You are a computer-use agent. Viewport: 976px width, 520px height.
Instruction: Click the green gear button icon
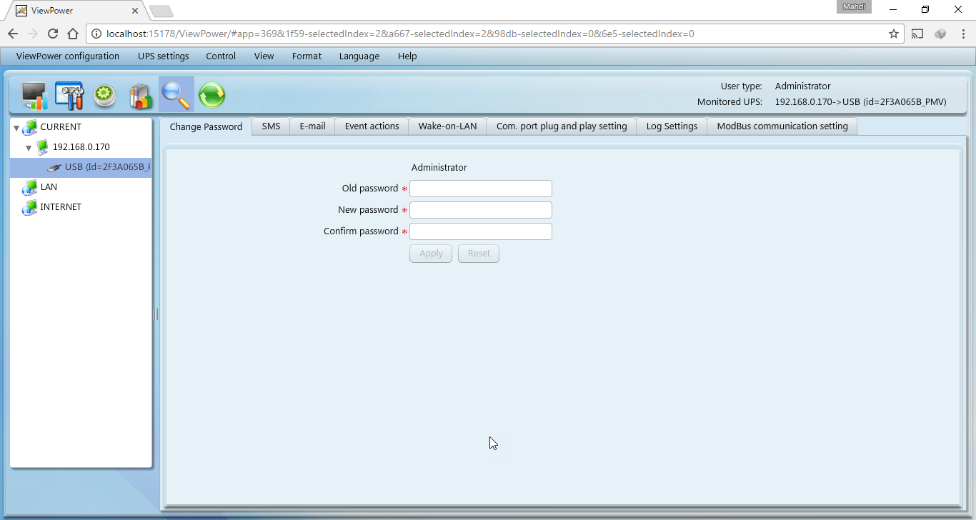pos(105,95)
